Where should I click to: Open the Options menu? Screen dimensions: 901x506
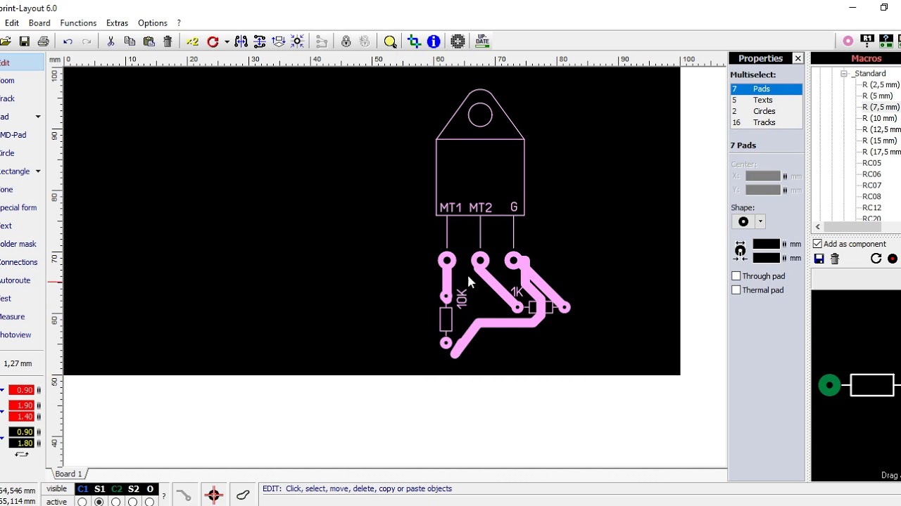pos(153,23)
